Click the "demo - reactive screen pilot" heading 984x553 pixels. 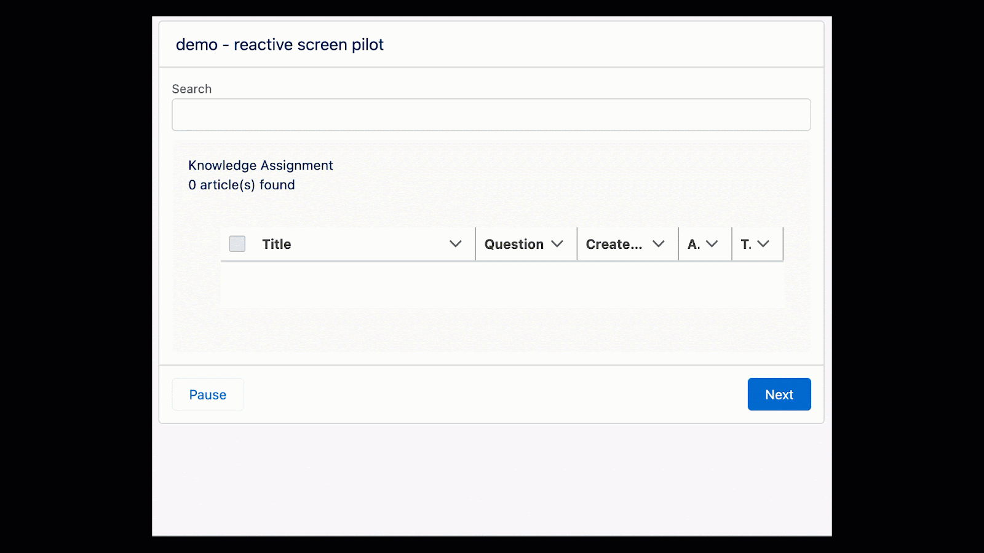(x=280, y=45)
